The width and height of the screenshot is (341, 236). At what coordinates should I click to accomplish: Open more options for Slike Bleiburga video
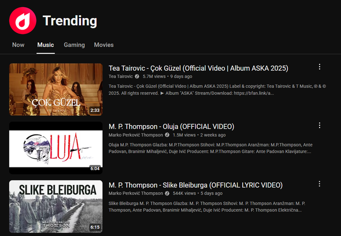point(320,184)
